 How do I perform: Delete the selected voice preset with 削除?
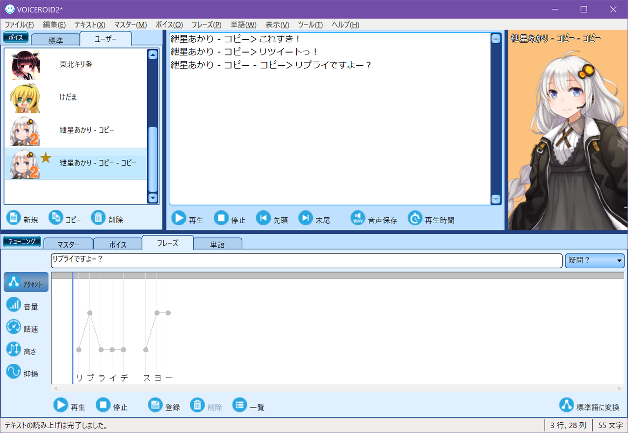[99, 218]
